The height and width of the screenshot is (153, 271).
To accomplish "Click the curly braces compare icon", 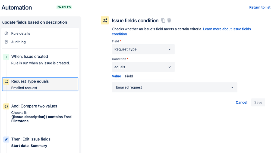I will coord(6,106).
